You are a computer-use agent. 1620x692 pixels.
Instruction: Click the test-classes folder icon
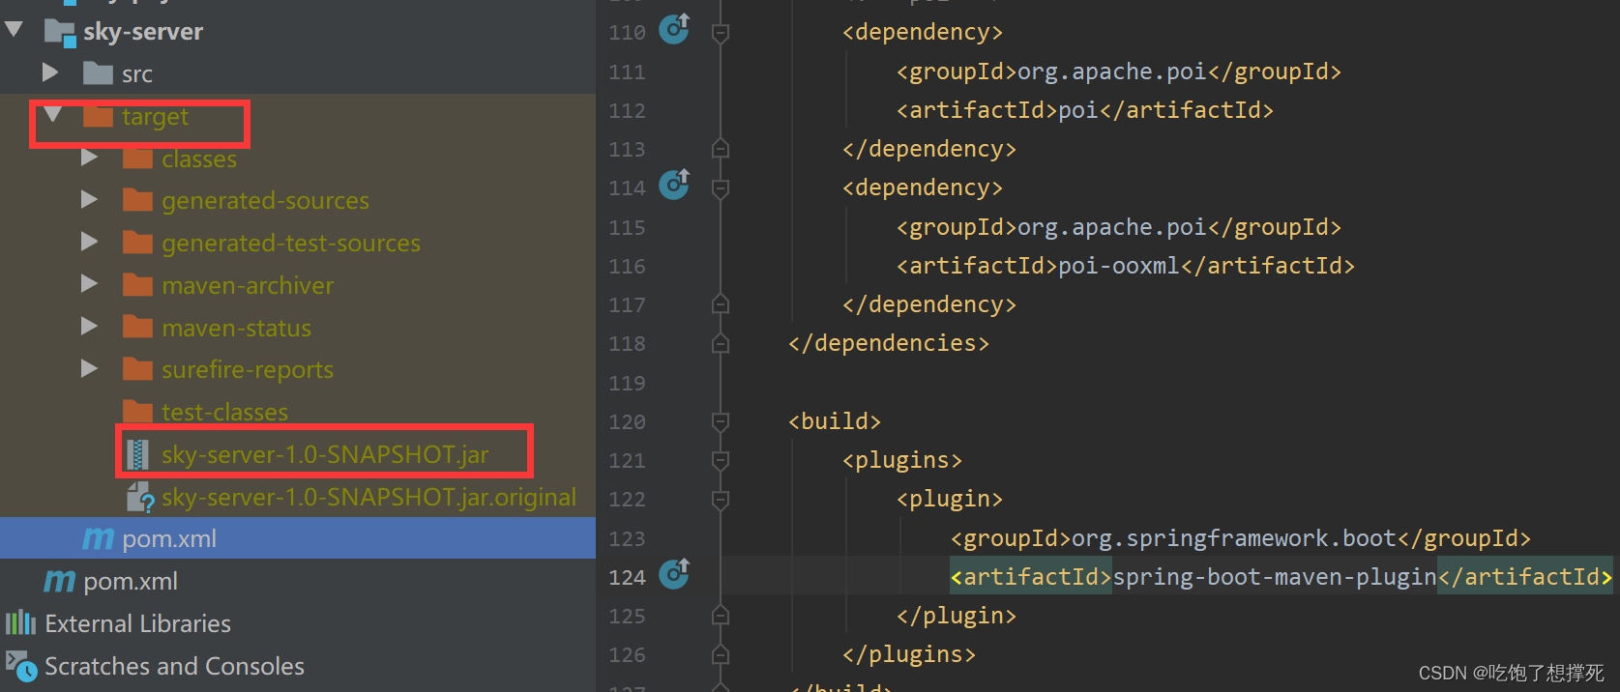(138, 412)
